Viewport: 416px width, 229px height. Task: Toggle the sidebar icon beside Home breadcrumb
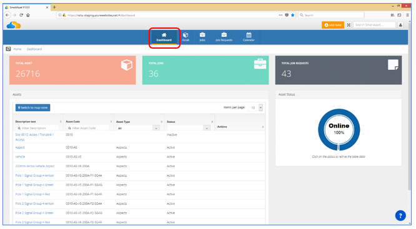9,49
